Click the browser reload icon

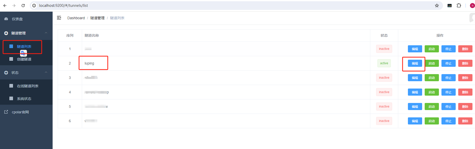pyautogui.click(x=23, y=6)
